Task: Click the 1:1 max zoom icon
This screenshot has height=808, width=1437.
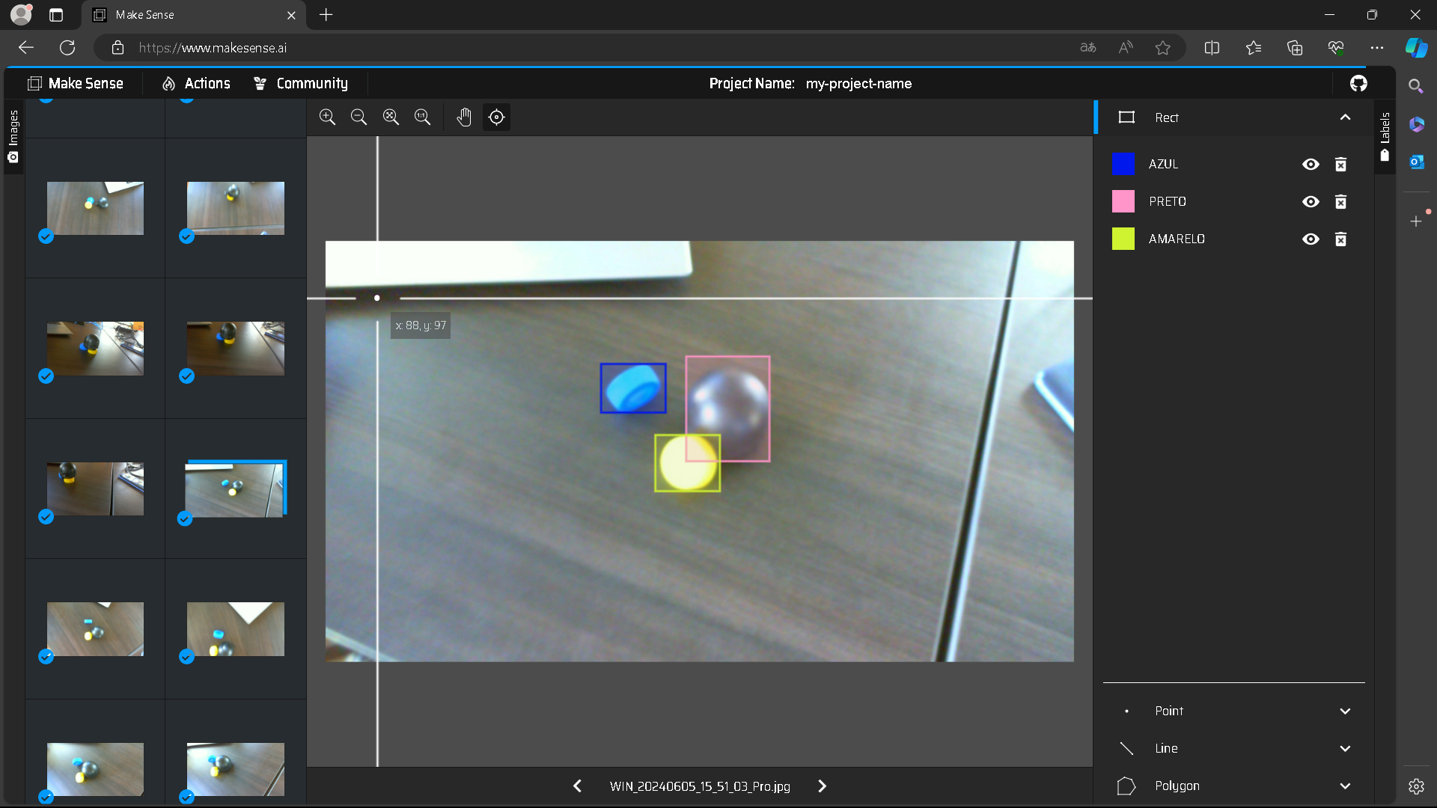Action: pyautogui.click(x=422, y=117)
